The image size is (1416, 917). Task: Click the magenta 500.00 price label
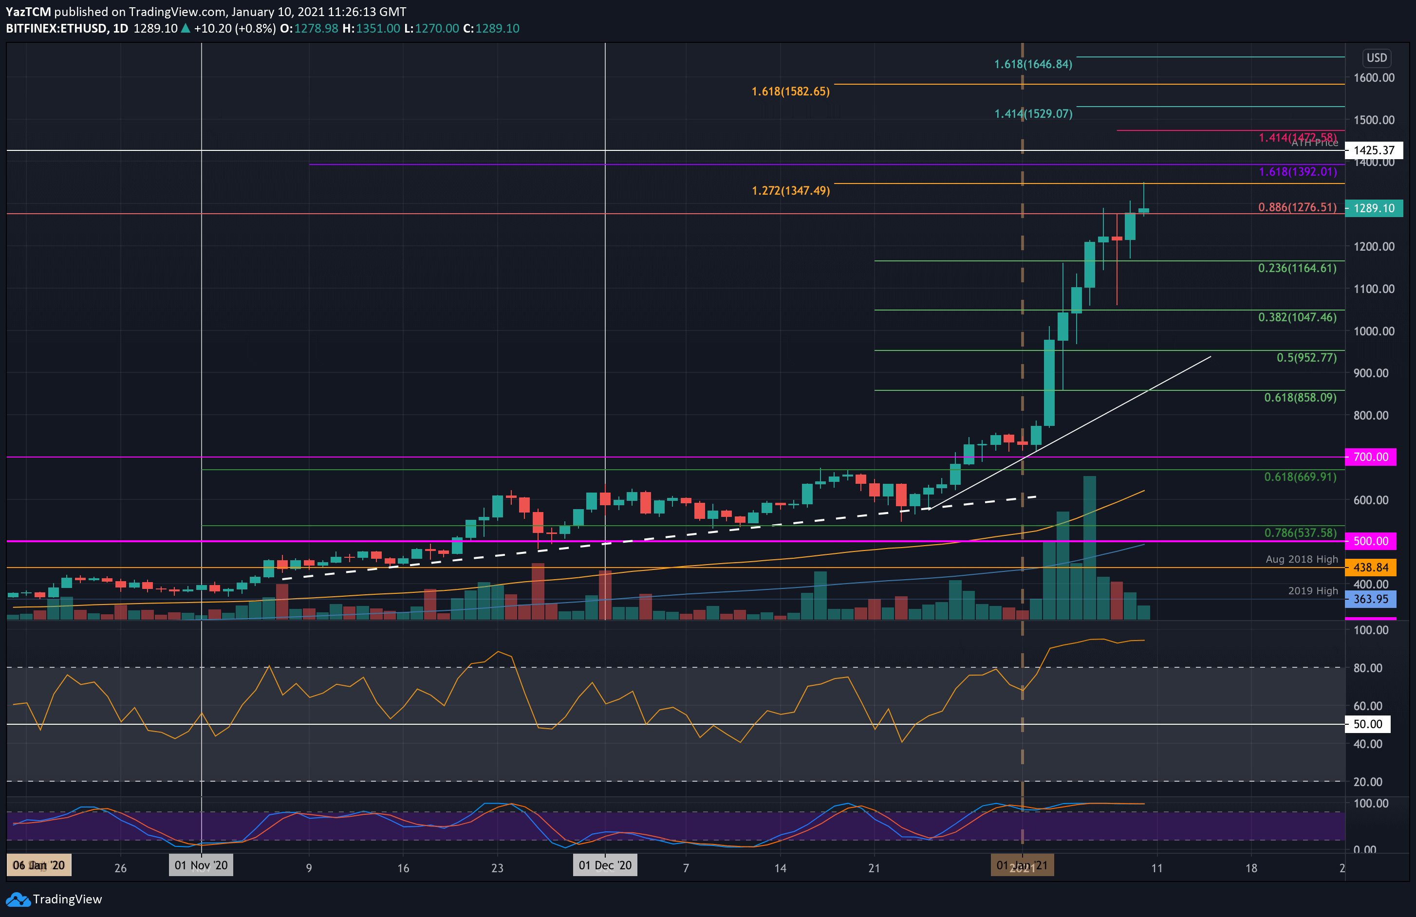pyautogui.click(x=1371, y=541)
